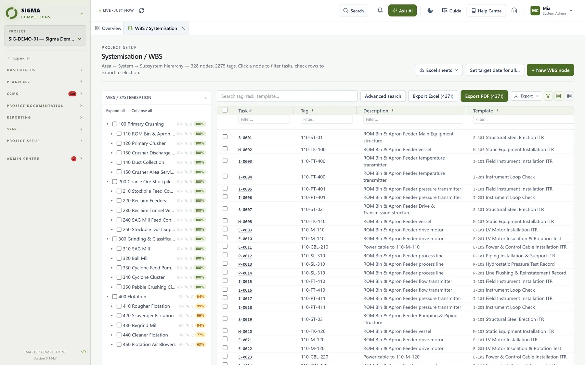Check the 220 Reclaim Feeders node checkbox
The width and height of the screenshot is (585, 365).
[x=119, y=201]
